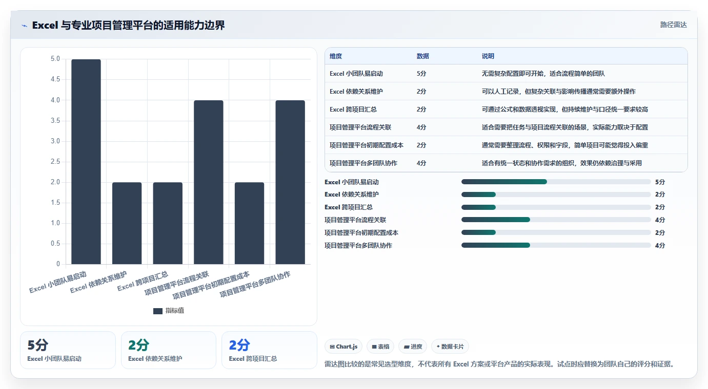Click the Excel 小团队易启动 progress bar
This screenshot has width=708, height=389.
pyautogui.click(x=556, y=182)
